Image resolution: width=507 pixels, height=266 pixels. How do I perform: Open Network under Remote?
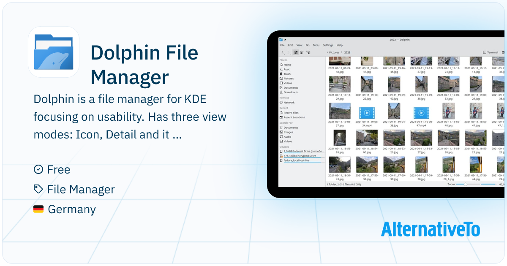pos(289,103)
